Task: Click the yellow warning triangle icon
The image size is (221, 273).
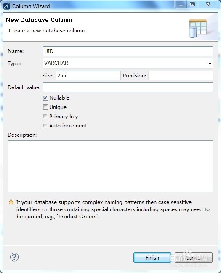Action: pyautogui.click(x=11, y=202)
